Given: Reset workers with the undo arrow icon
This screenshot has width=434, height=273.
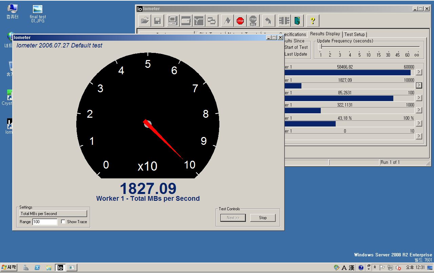Looking at the screenshot, I should point(268,21).
